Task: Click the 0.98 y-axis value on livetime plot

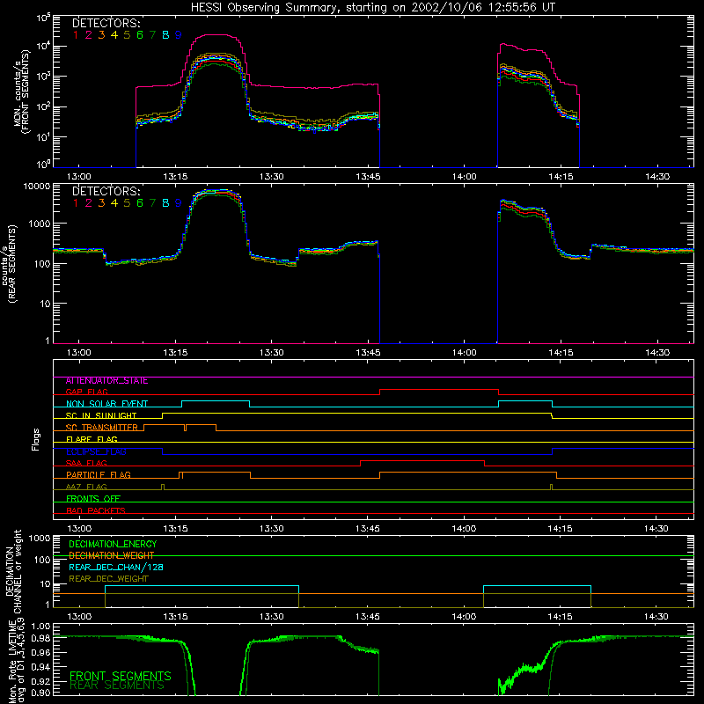Action: (x=40, y=637)
